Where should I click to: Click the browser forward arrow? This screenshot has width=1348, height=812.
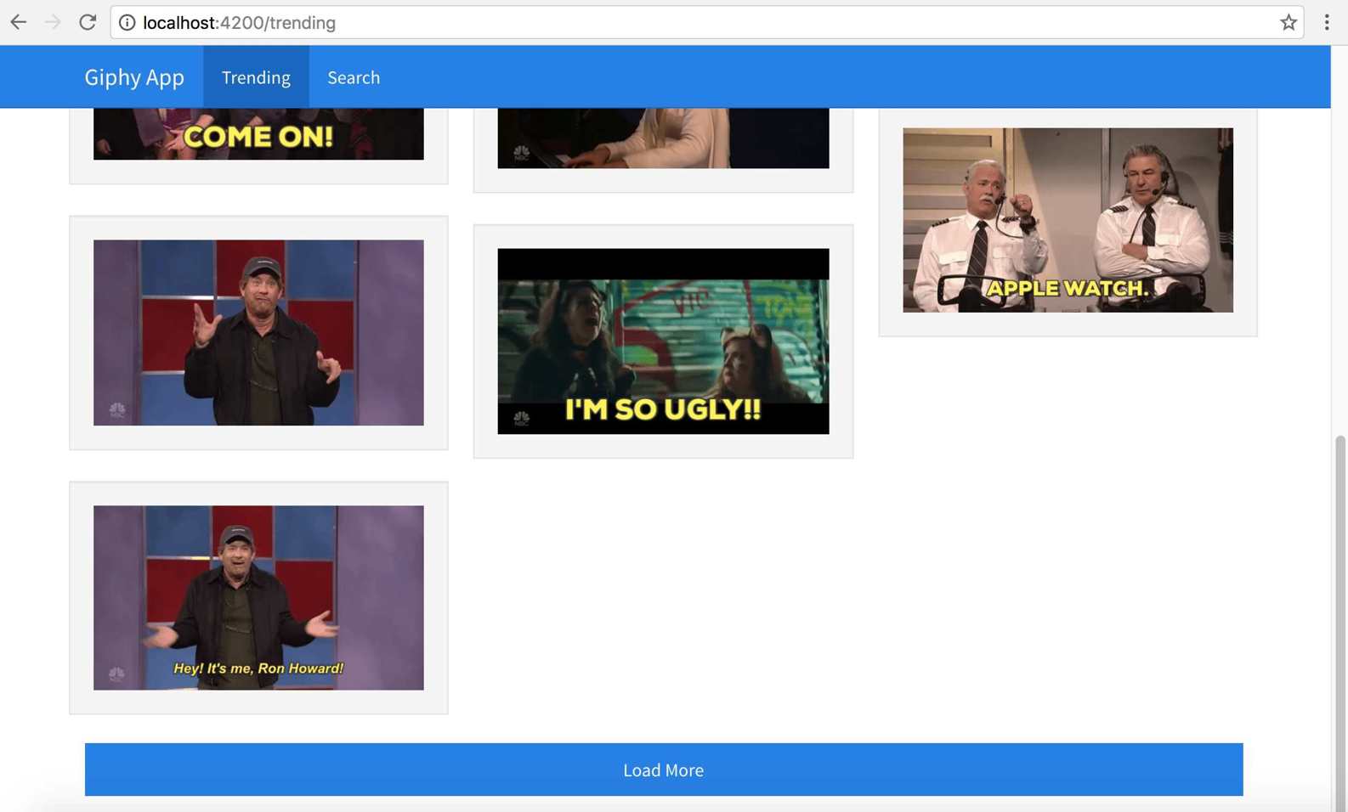[53, 22]
